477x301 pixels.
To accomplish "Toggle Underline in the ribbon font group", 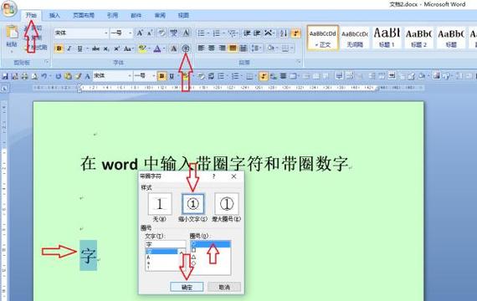I will [x=79, y=48].
